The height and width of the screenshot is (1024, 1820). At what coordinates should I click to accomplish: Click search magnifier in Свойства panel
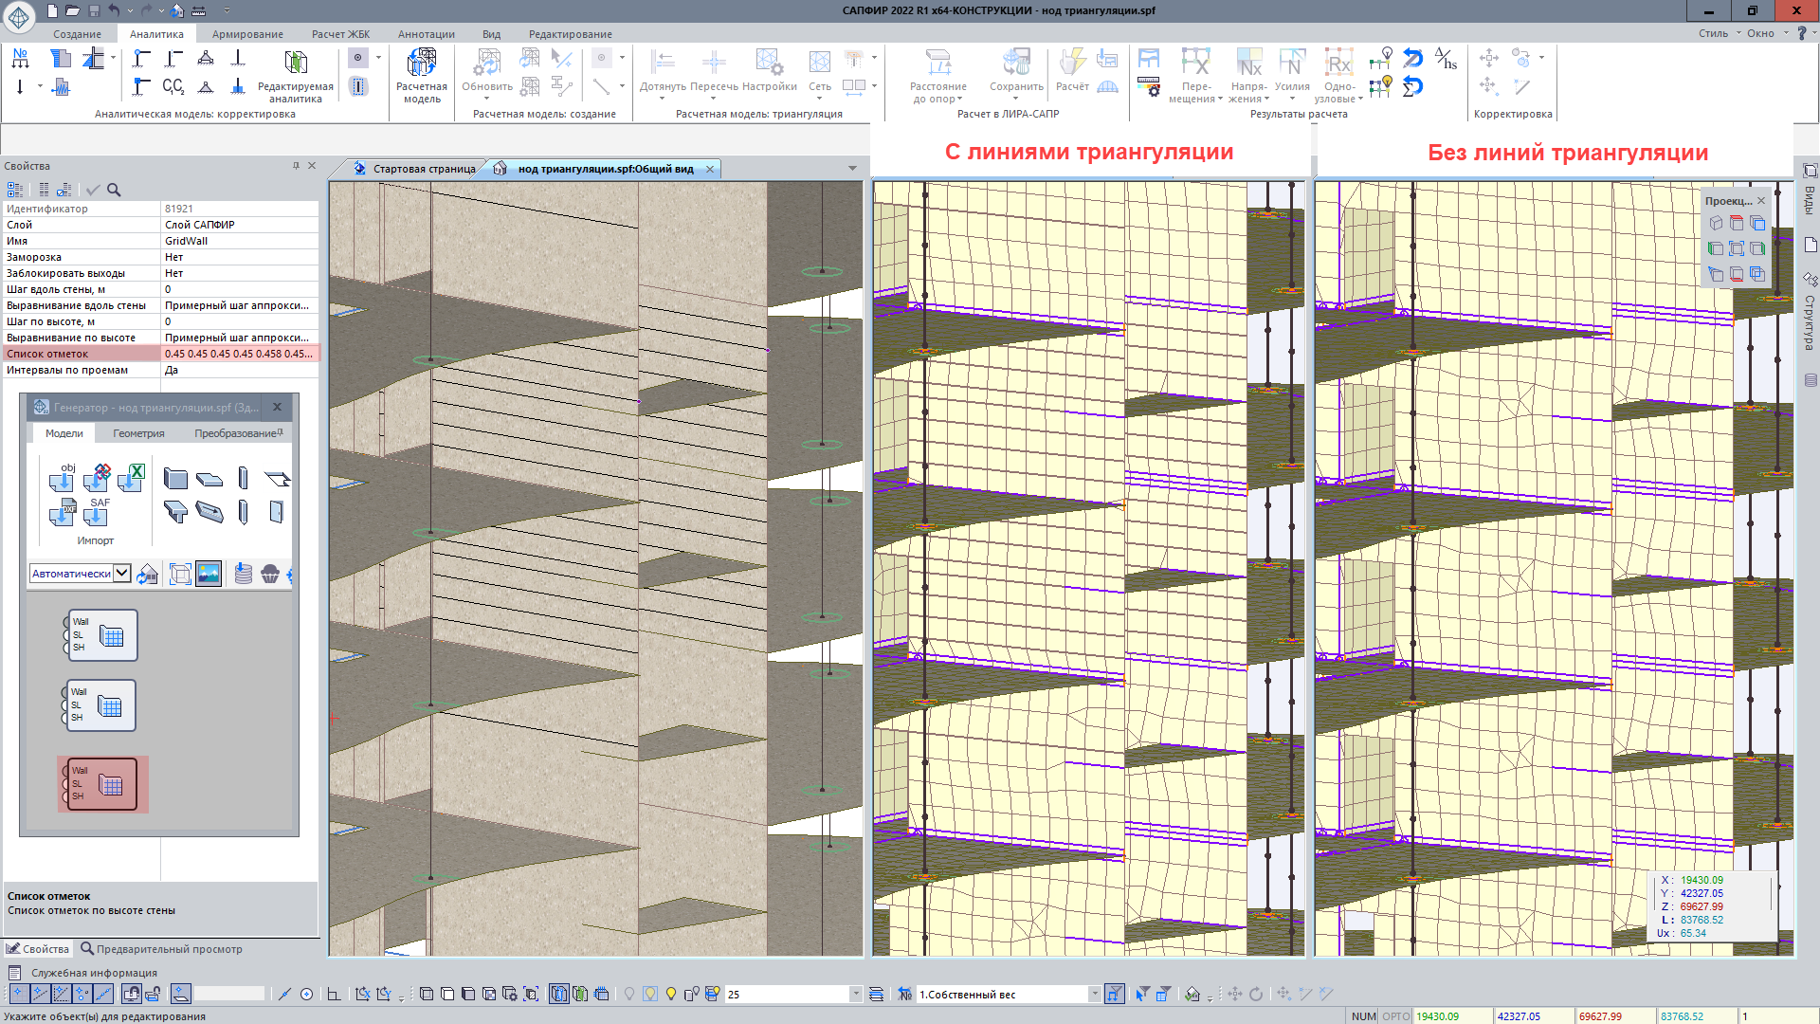pyautogui.click(x=114, y=190)
